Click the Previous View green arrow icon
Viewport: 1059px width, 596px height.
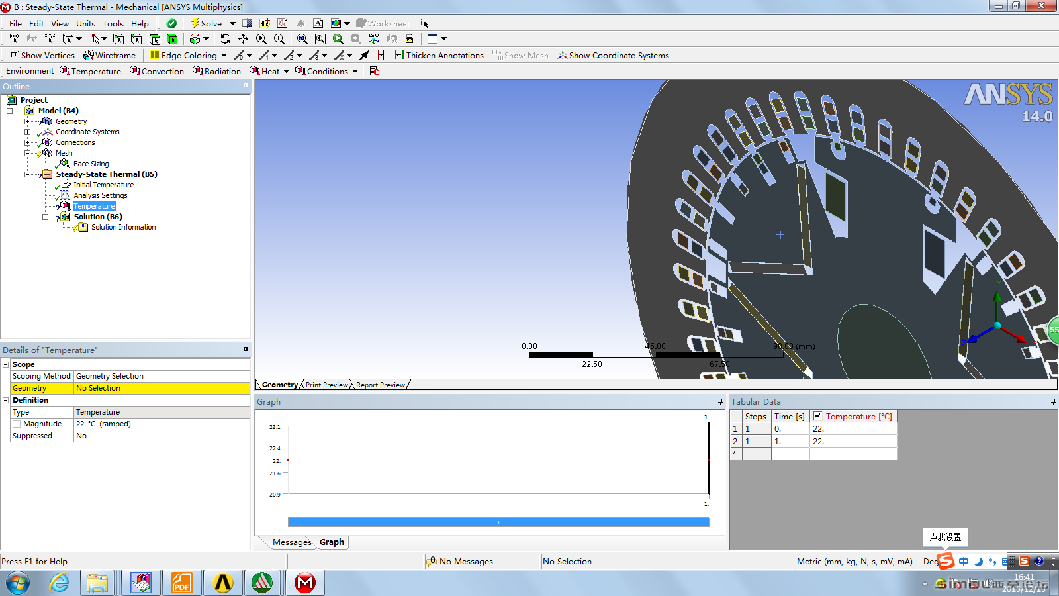pyautogui.click(x=338, y=39)
